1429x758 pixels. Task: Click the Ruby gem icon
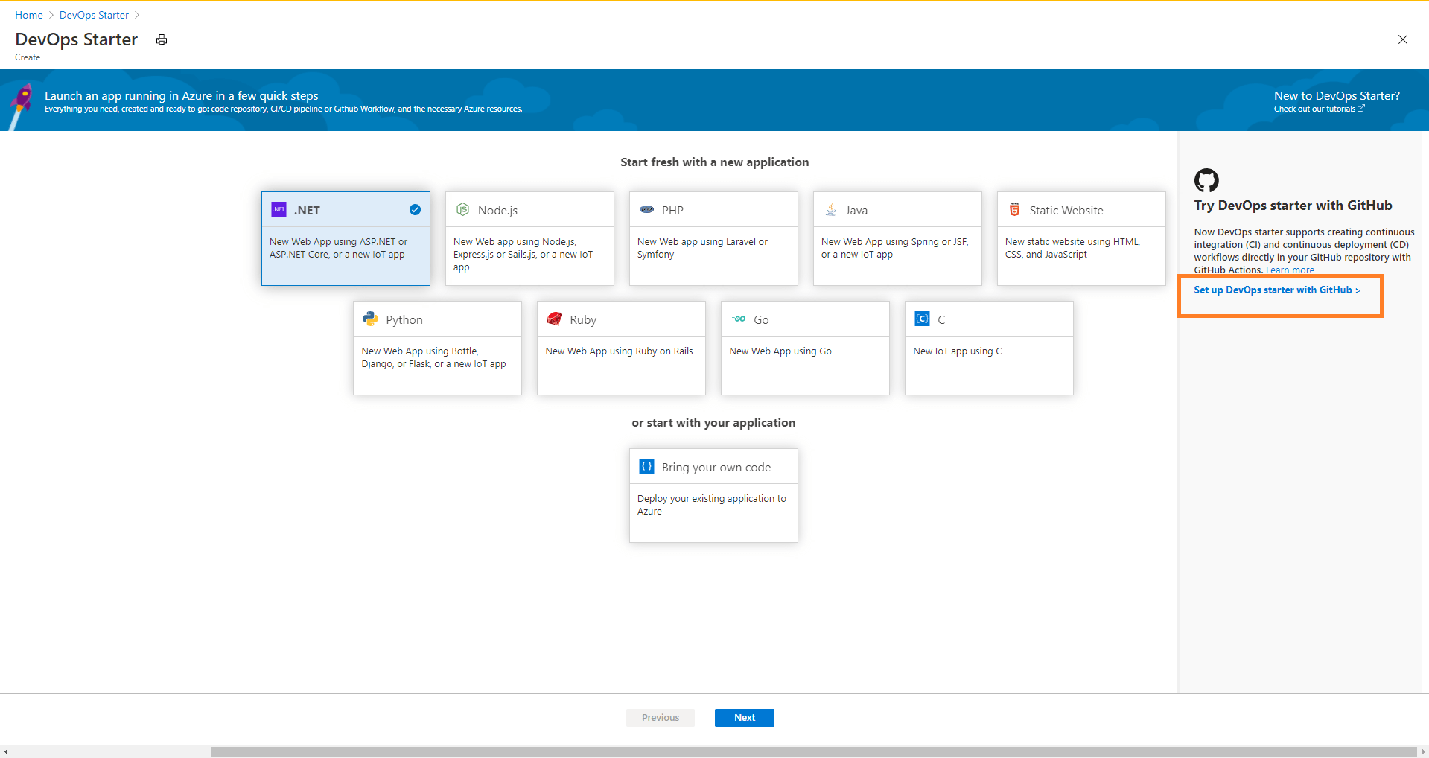pyautogui.click(x=555, y=319)
